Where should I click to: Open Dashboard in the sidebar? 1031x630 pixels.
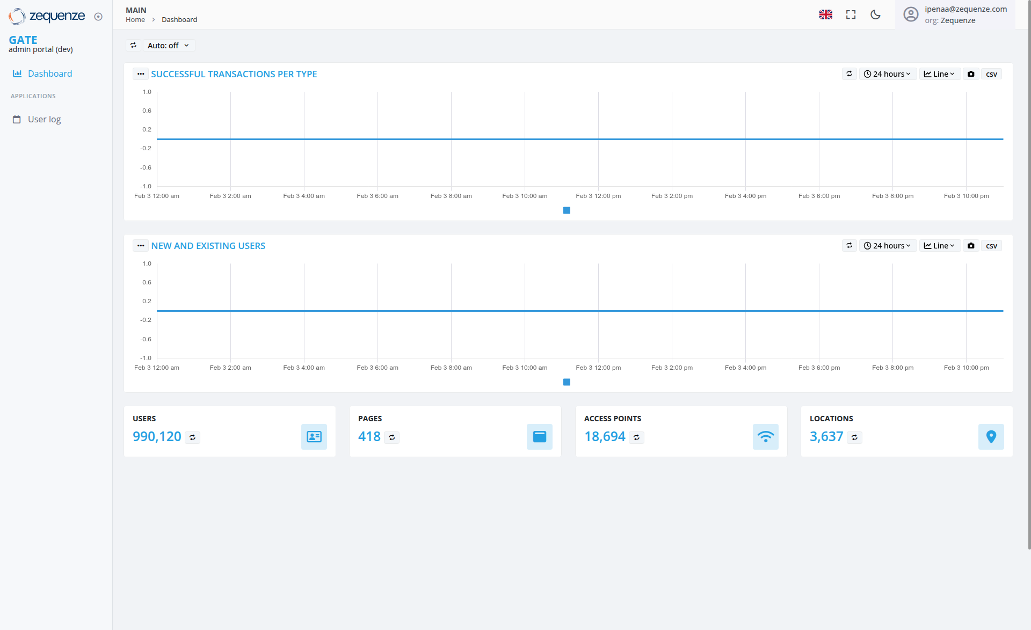coord(50,74)
